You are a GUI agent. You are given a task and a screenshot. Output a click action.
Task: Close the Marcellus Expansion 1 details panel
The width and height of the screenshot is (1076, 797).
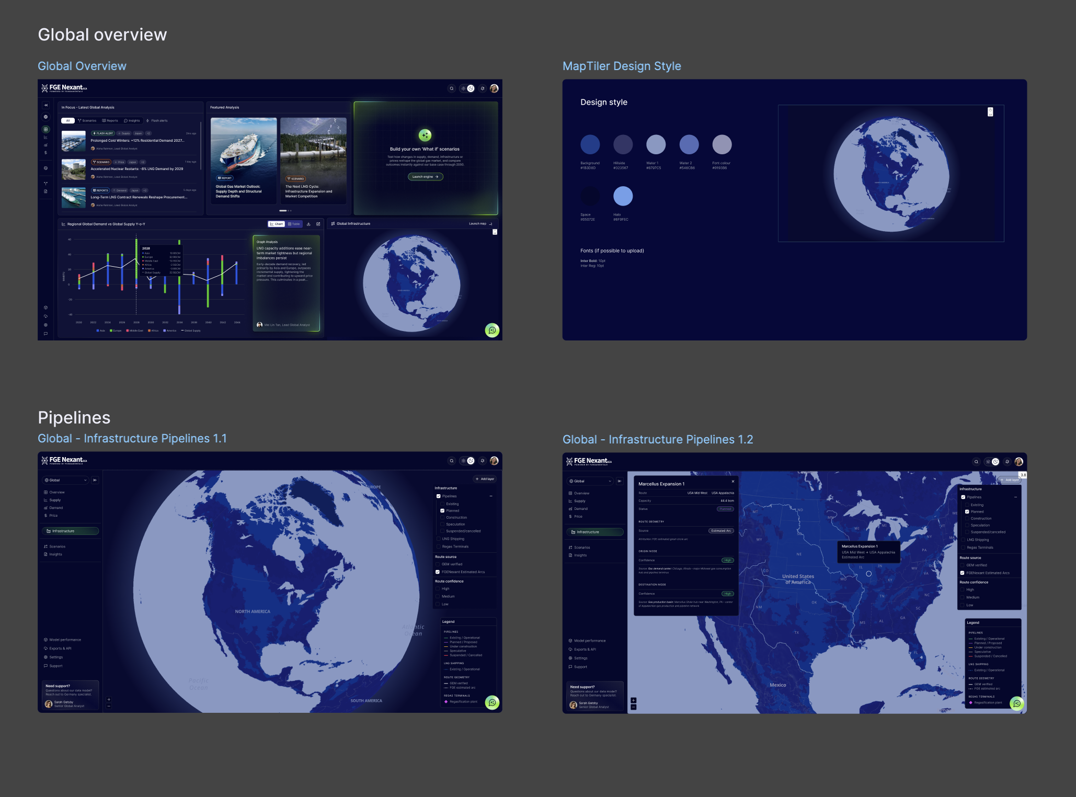pos(733,481)
